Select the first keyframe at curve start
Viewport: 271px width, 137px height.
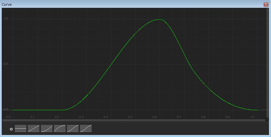click(x=13, y=110)
